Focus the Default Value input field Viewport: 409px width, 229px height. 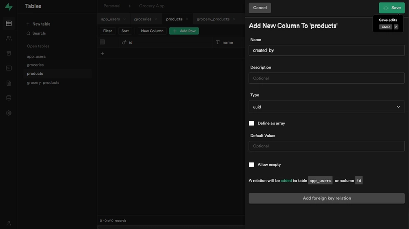click(x=327, y=146)
